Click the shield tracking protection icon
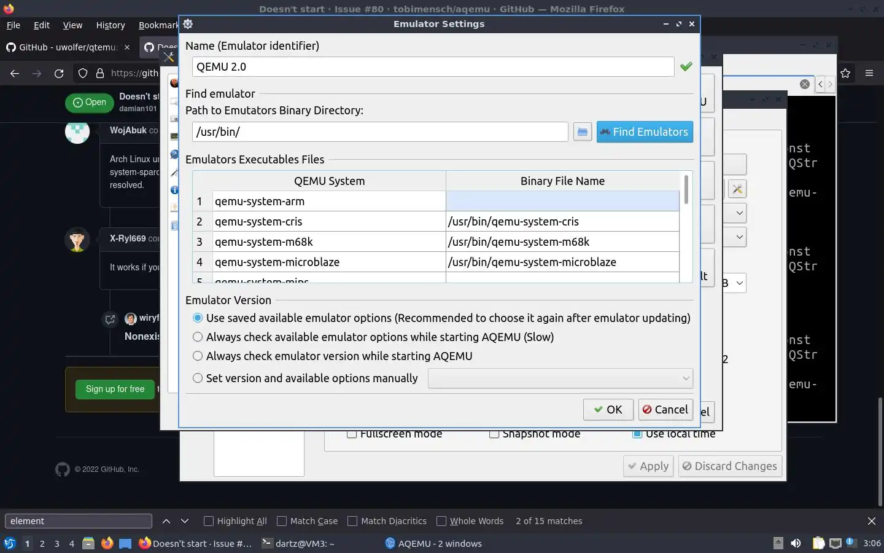 (x=83, y=73)
